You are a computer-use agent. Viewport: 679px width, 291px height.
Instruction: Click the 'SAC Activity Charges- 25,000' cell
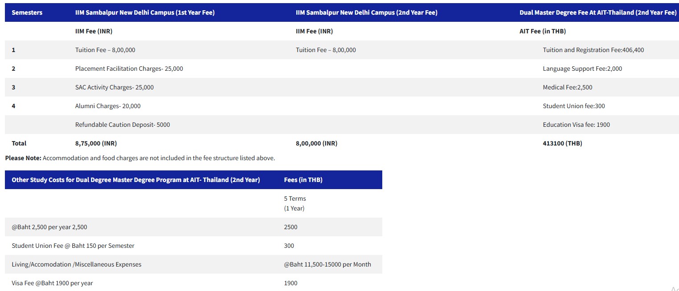click(114, 87)
